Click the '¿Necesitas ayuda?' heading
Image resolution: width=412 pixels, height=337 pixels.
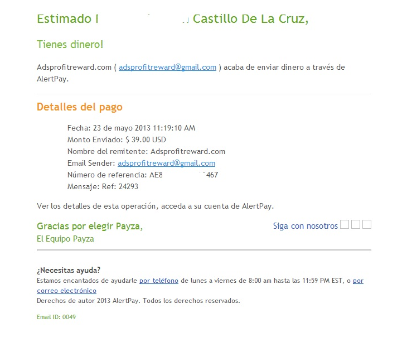coord(69,271)
